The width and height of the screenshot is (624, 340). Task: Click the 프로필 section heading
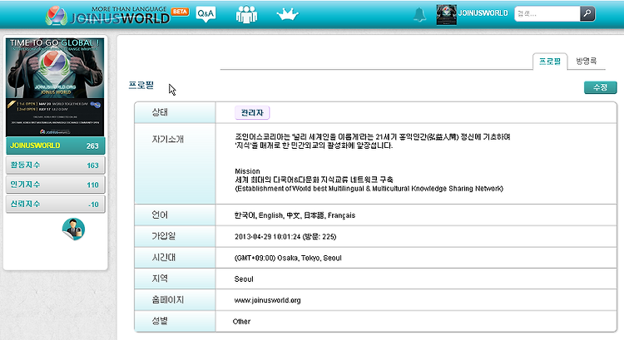coord(141,85)
